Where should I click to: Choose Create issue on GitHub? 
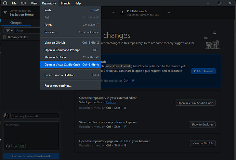coord(70,75)
